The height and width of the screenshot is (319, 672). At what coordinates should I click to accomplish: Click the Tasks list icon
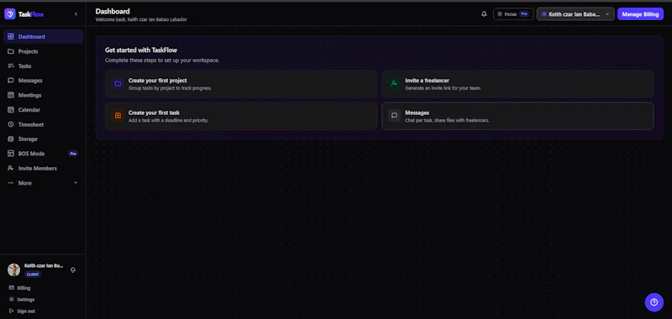[x=11, y=66]
